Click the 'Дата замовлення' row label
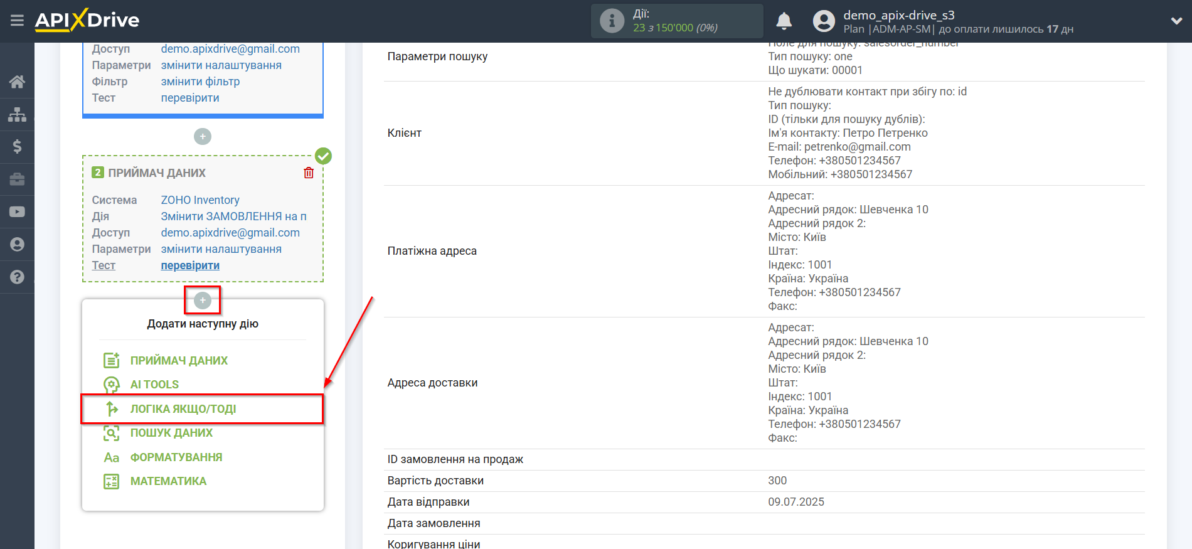This screenshot has width=1192, height=549. coord(434,523)
